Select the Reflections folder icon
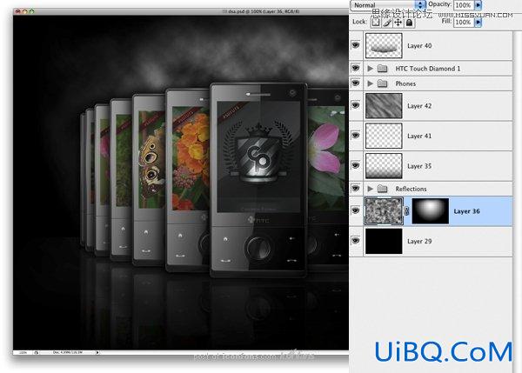The height and width of the screenshot is (373, 522). click(x=382, y=189)
